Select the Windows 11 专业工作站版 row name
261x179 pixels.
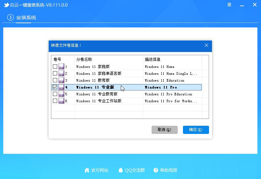[99, 101]
